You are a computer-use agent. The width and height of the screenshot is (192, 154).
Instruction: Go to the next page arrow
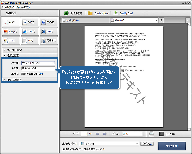tap(105, 134)
